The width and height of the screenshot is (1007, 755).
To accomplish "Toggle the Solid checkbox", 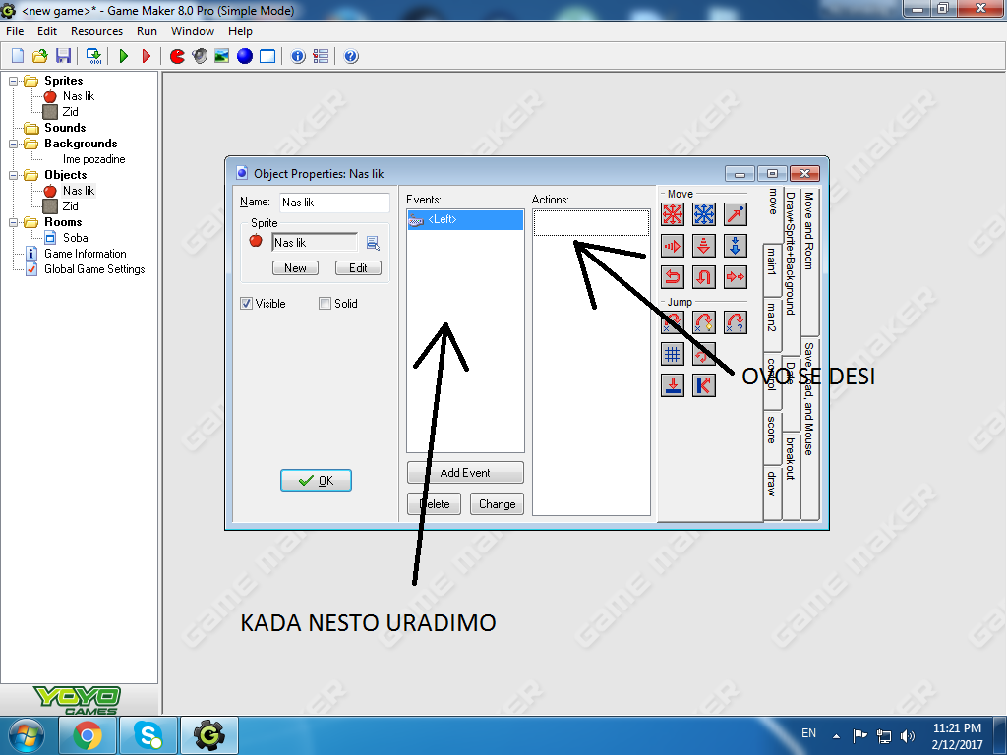I will tap(325, 304).
